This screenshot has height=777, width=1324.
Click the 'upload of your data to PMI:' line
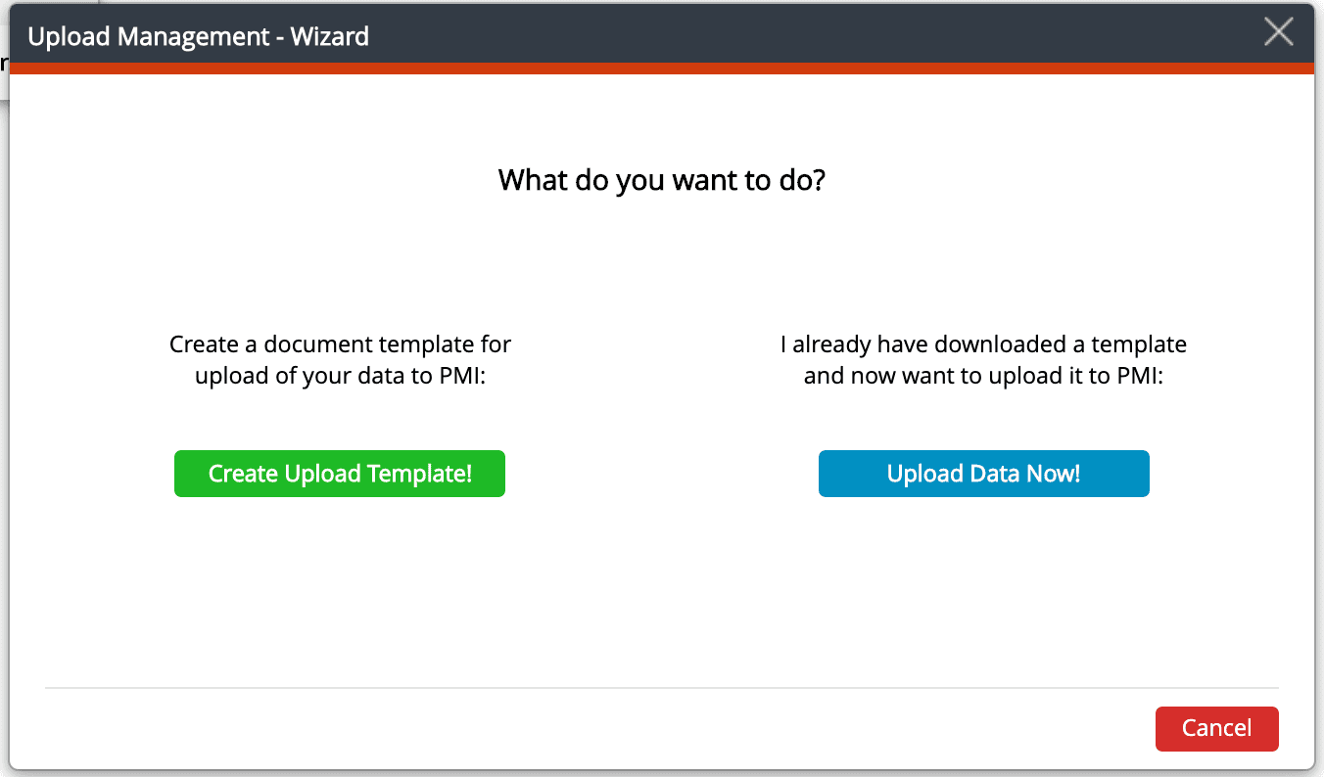[340, 376]
